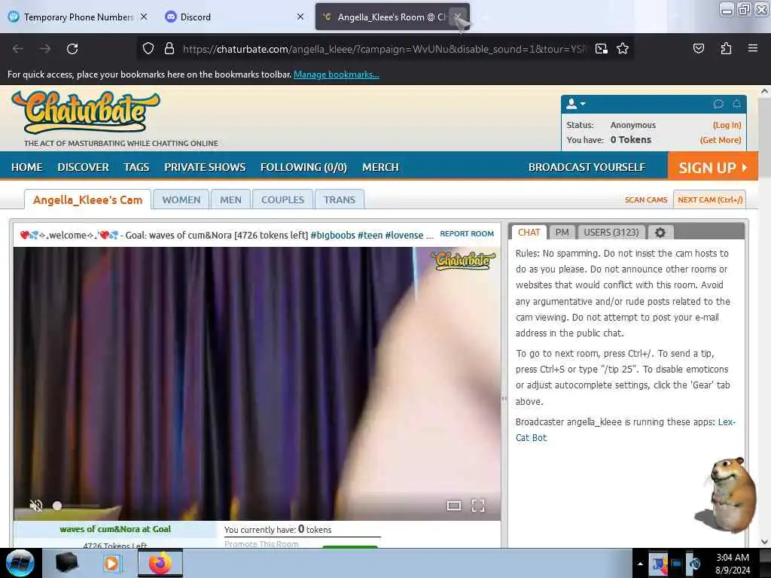Show hidden system tray icons
This screenshot has height=578, width=771.
[640, 564]
